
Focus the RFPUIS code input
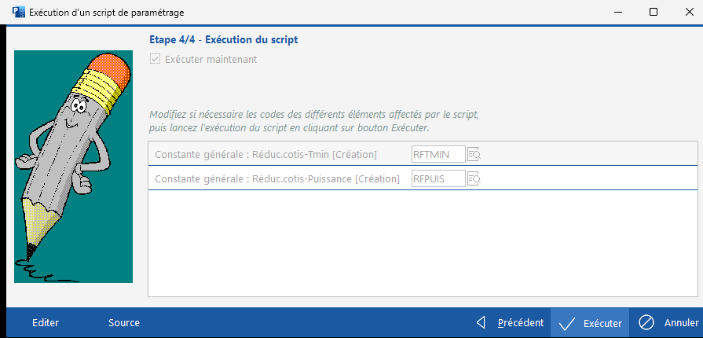point(438,179)
